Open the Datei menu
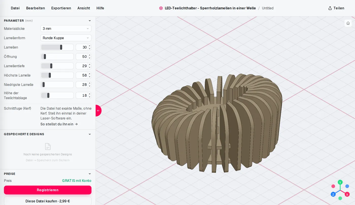The image size is (355, 205). [15, 8]
